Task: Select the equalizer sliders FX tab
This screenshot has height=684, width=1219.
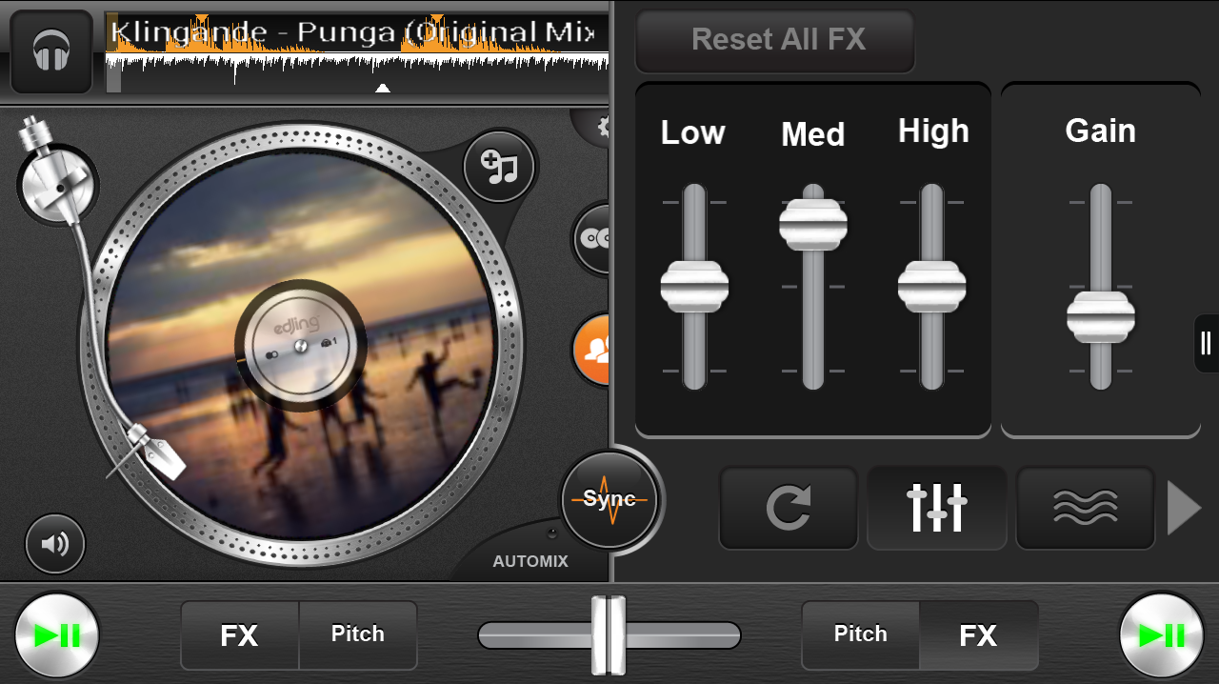Action: (937, 508)
